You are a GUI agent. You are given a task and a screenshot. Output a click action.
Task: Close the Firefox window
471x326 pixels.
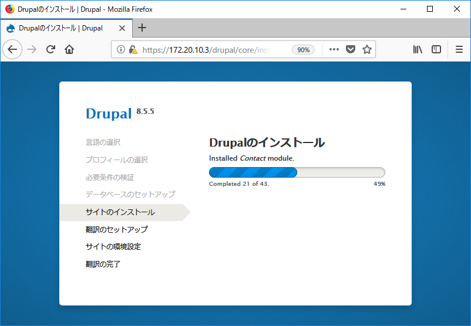[x=456, y=9]
